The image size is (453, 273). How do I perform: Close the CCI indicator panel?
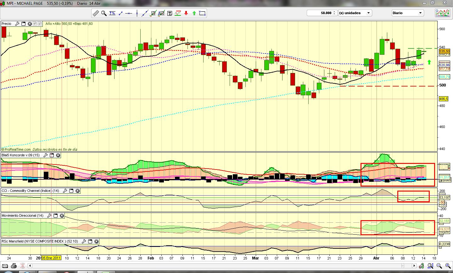point(78,191)
